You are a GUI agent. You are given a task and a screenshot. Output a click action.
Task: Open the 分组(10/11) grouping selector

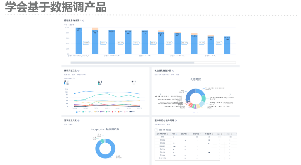[x=81, y=75]
